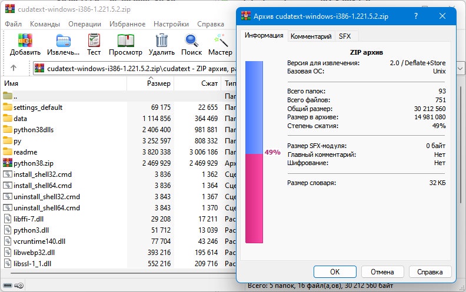Click the Отмена button
The image size is (466, 292).
(382, 271)
